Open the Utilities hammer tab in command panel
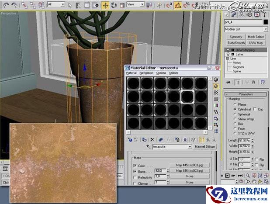 point(265,14)
